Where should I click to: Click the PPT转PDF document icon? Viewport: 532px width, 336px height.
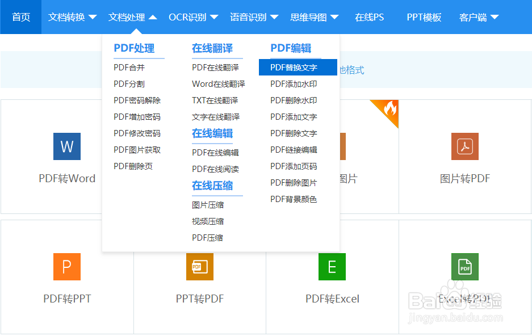tap(199, 267)
